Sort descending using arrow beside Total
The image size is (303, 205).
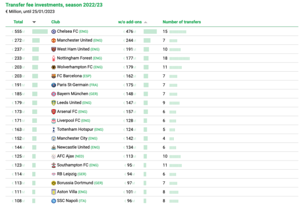[34, 22]
